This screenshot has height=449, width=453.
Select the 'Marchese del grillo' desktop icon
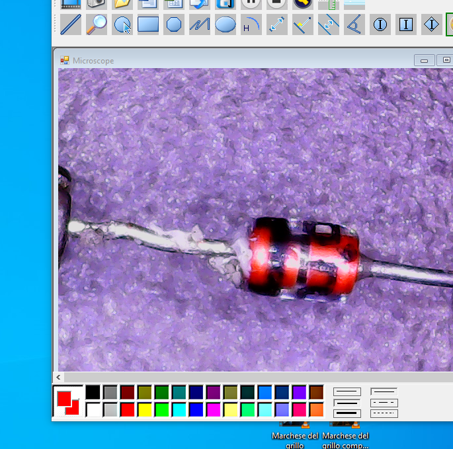295,436
